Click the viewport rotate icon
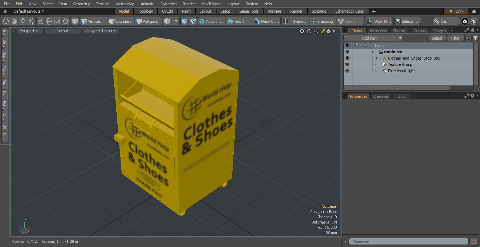 (x=309, y=31)
